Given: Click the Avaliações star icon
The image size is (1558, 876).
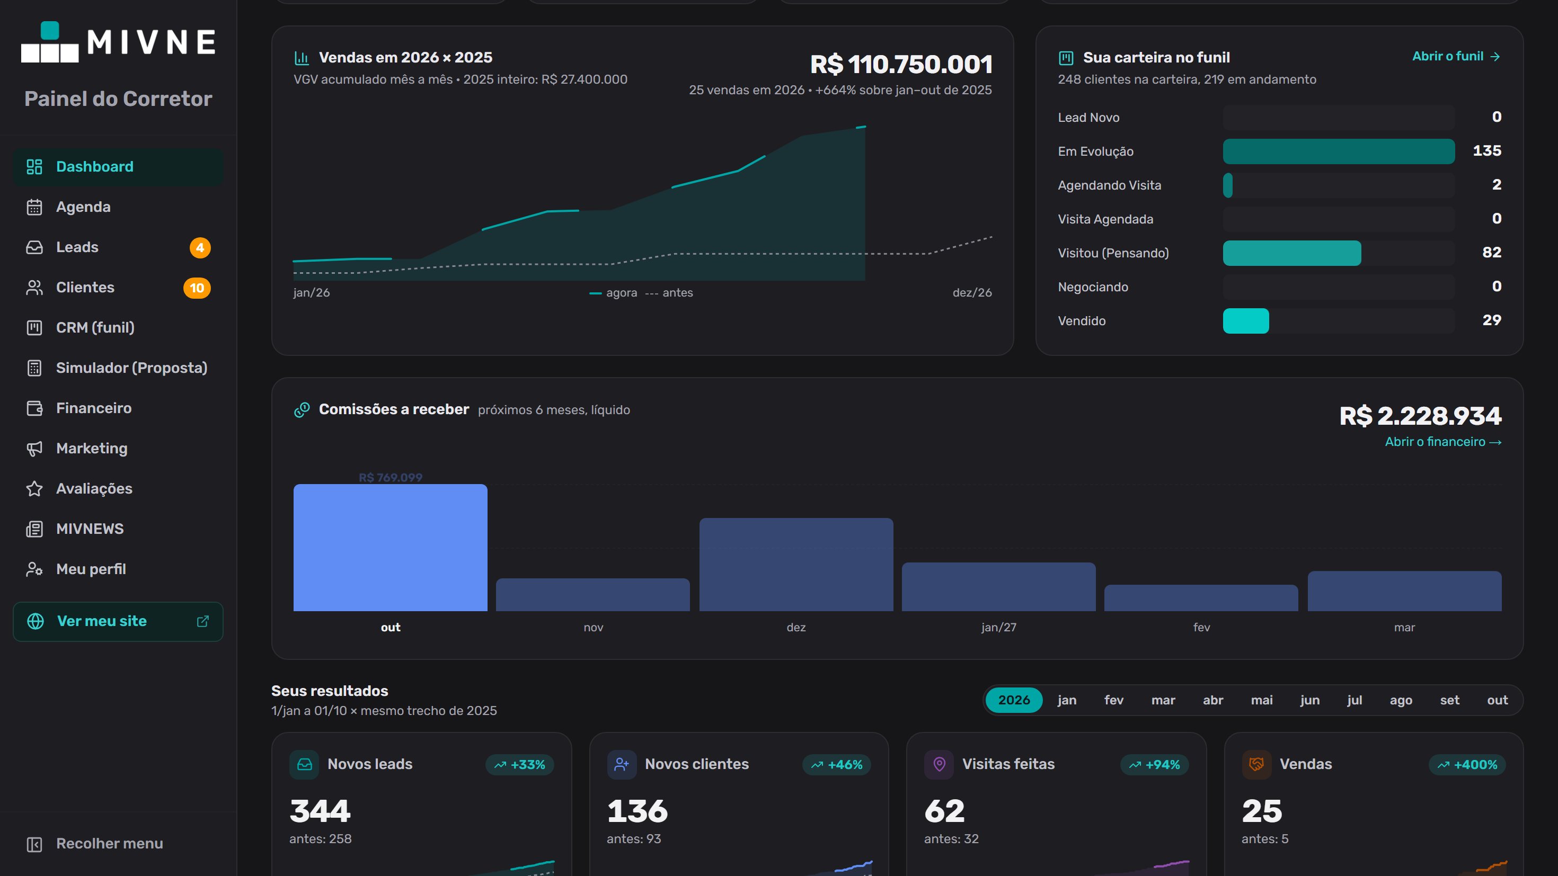Looking at the screenshot, I should click(x=34, y=489).
